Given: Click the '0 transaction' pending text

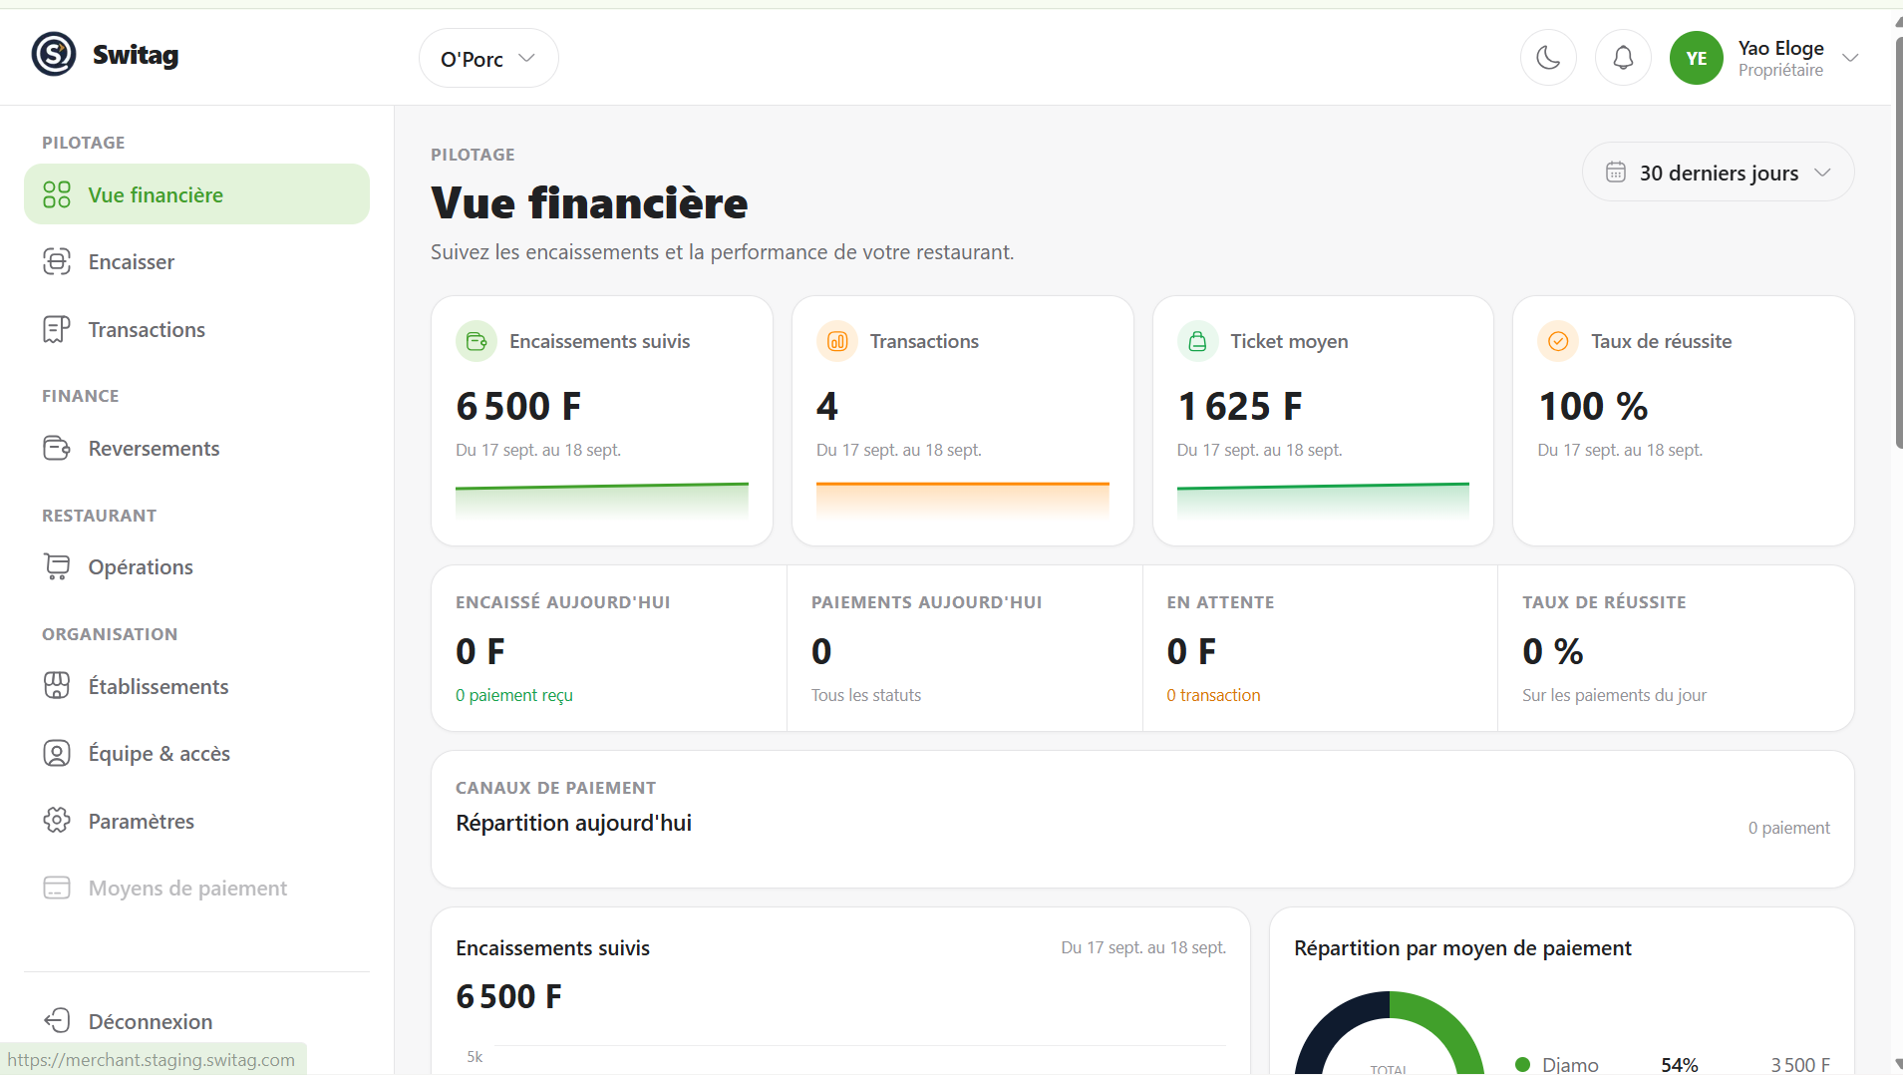Looking at the screenshot, I should [x=1213, y=695].
